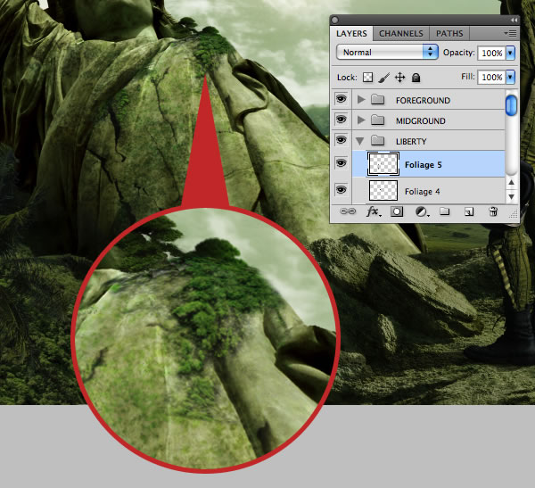Open the Normal blend mode dropdown
Viewport: 535px width, 488px height.
coord(387,53)
